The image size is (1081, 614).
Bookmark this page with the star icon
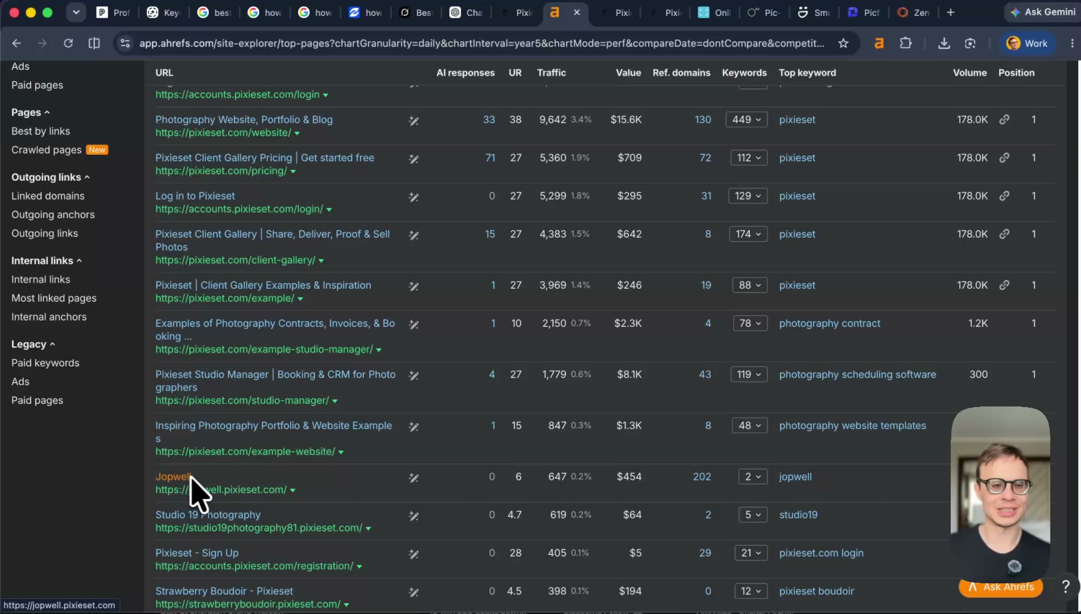tap(843, 43)
